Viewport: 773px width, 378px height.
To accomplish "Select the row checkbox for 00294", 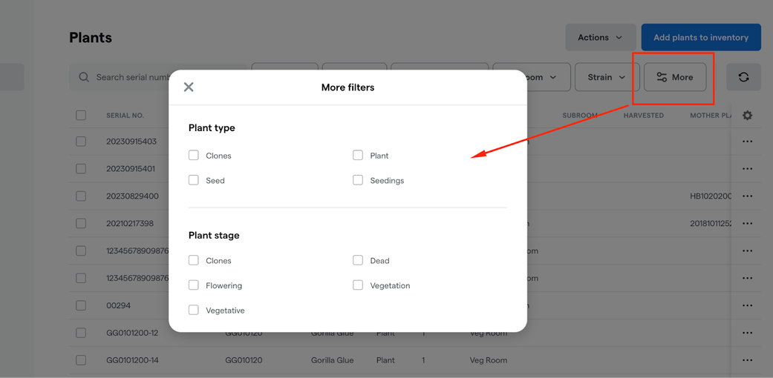I will click(81, 305).
